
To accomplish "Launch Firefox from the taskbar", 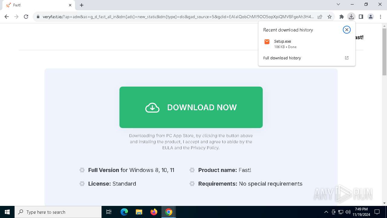I will pos(154,212).
